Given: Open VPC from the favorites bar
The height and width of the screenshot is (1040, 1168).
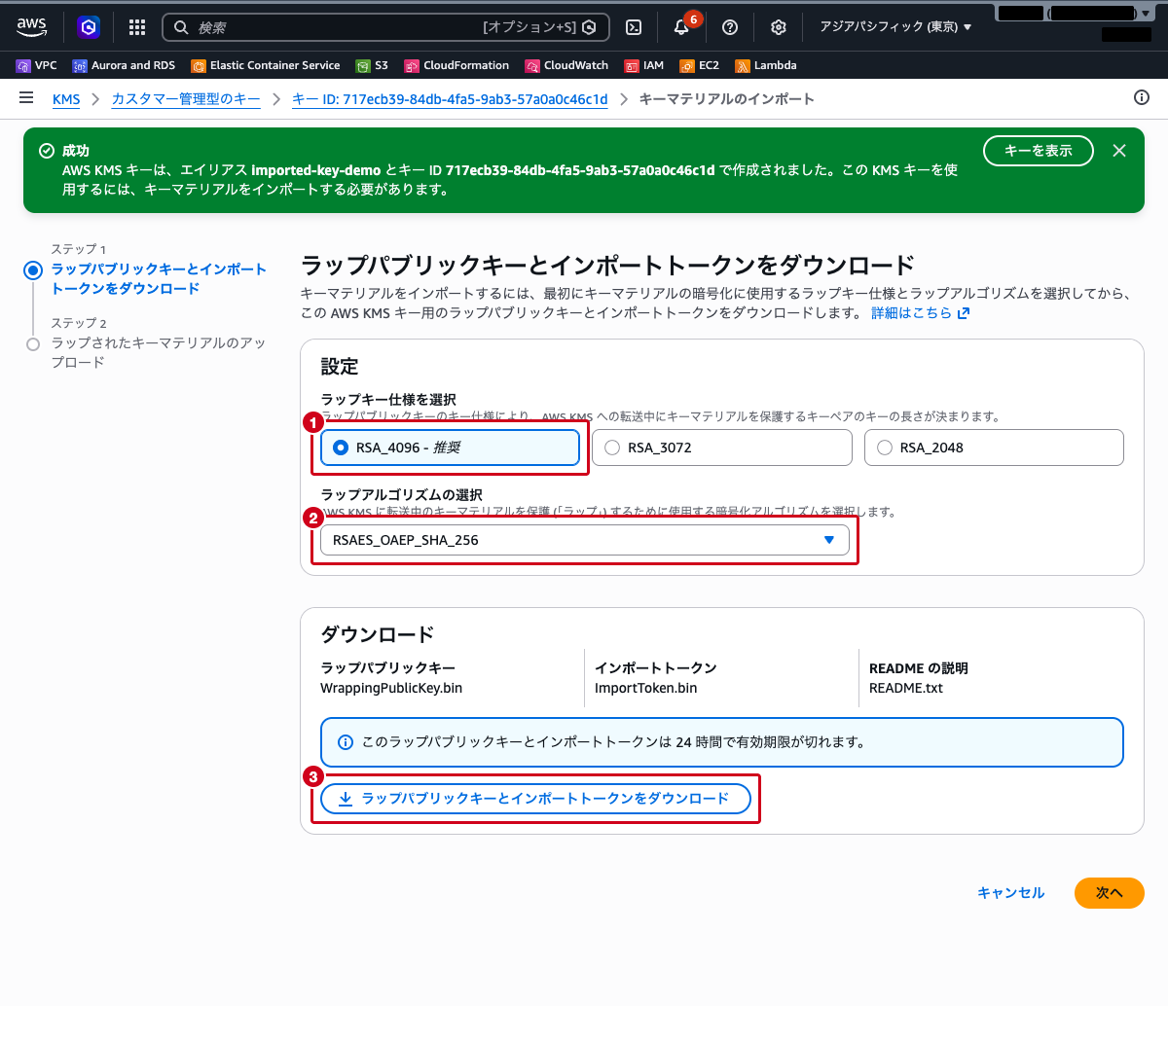Looking at the screenshot, I should (37, 65).
